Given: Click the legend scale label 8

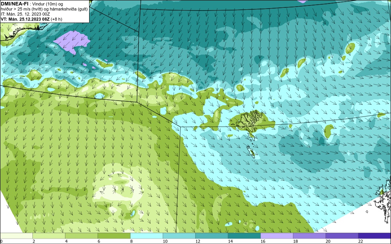Looking at the screenshot, I should point(131,241).
